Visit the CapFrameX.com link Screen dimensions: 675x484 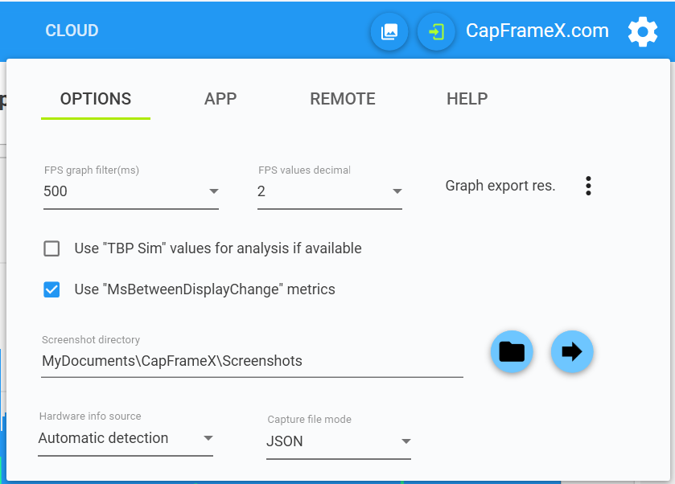pos(537,31)
